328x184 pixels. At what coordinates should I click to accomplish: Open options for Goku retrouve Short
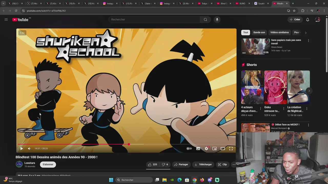[284, 109]
